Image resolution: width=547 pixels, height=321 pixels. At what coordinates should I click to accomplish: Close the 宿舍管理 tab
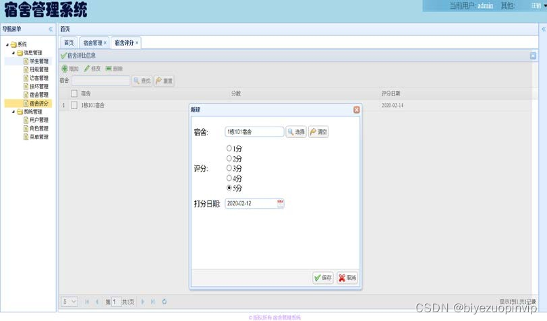pyautogui.click(x=105, y=42)
